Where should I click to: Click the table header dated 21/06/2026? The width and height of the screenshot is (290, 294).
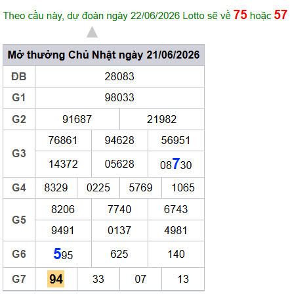(x=104, y=55)
